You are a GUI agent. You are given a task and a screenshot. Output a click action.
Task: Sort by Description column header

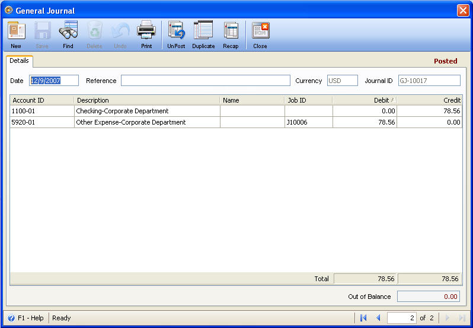point(147,100)
